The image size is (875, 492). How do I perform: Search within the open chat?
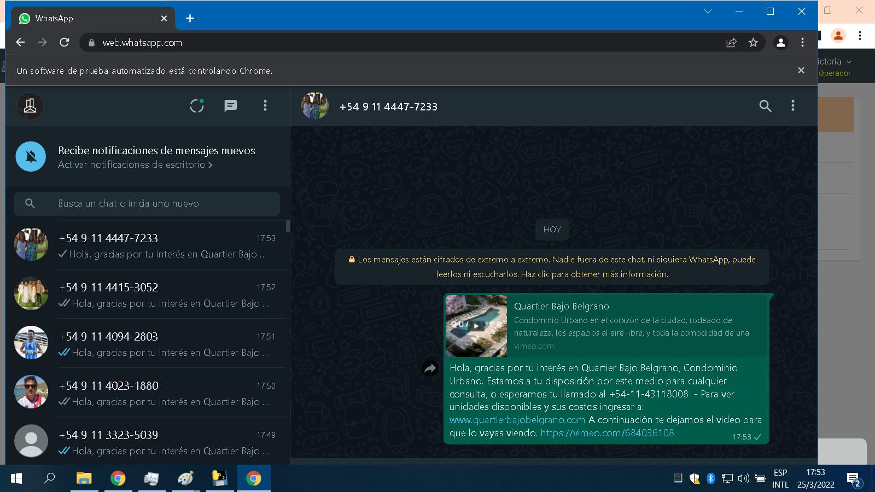click(765, 106)
